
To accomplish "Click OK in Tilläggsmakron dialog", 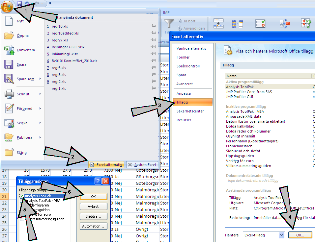I will (94, 197).
